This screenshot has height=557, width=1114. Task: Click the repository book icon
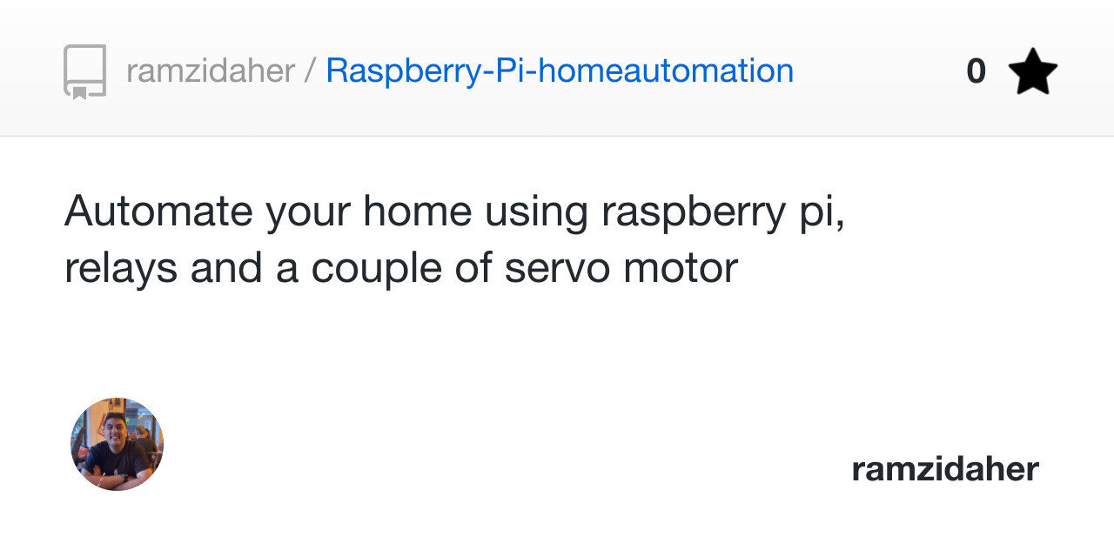pos(85,71)
